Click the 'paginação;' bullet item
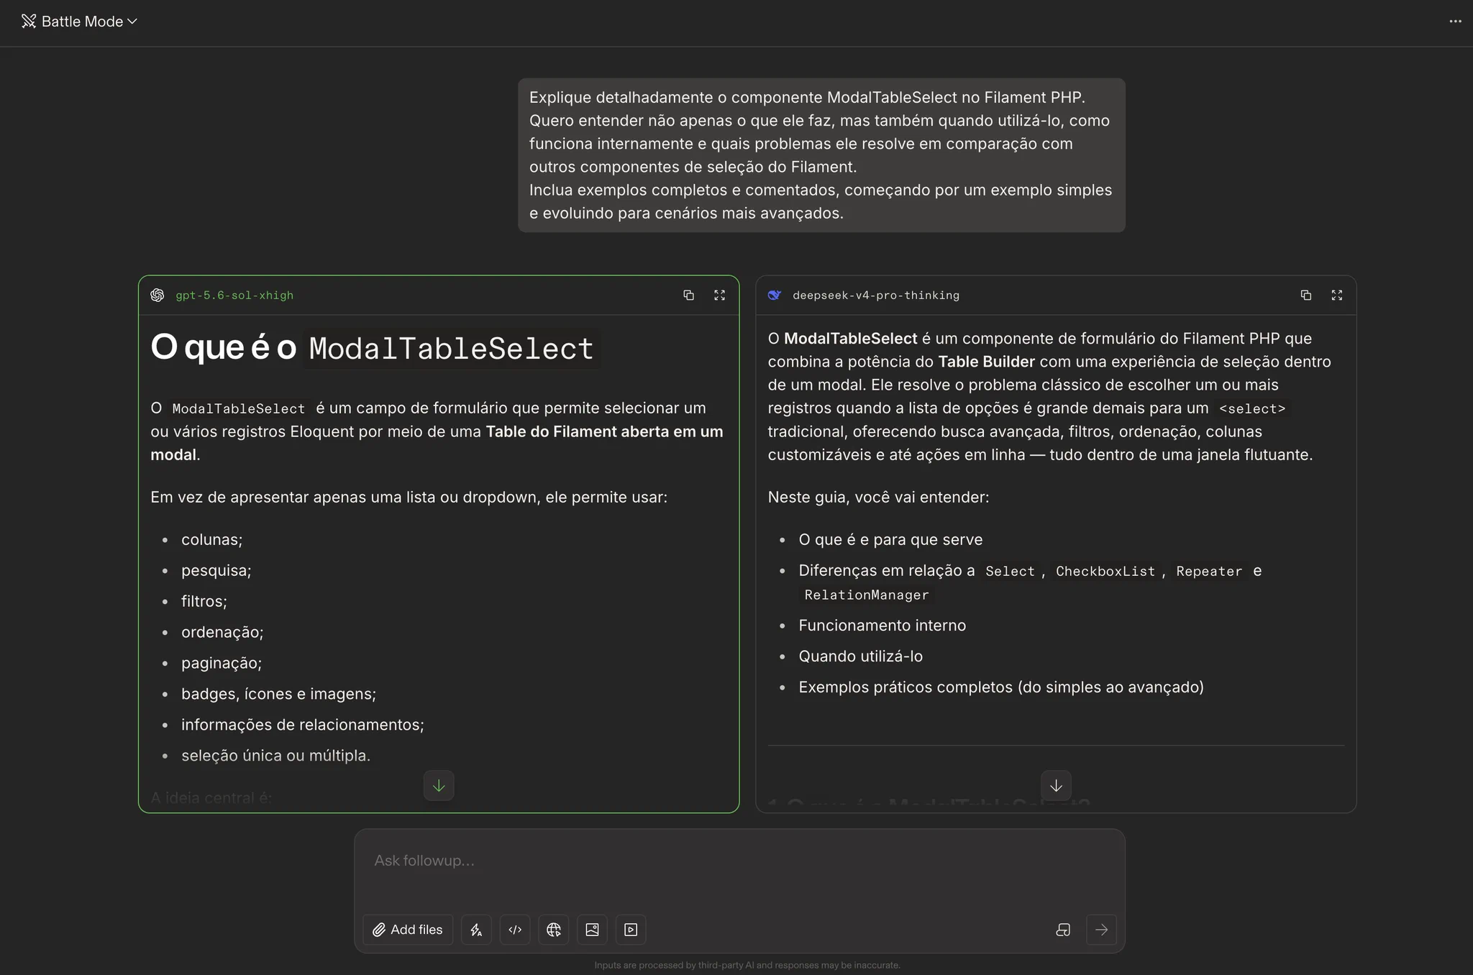 [x=222, y=664]
